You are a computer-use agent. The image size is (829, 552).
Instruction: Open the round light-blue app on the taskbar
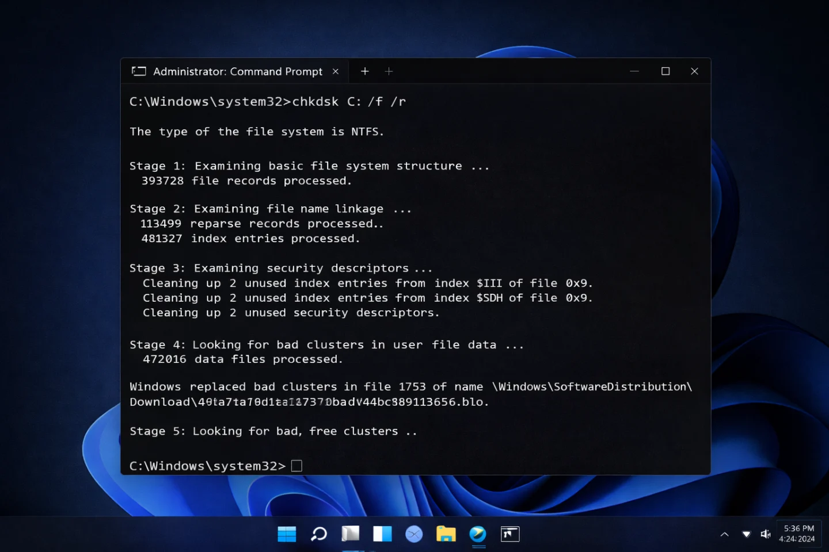click(414, 534)
